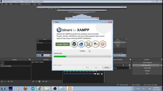Add a scene transition with plus icon

point(123,65)
